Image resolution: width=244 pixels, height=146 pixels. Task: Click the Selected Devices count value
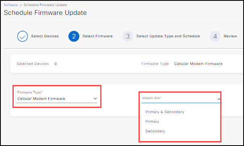[56, 64]
